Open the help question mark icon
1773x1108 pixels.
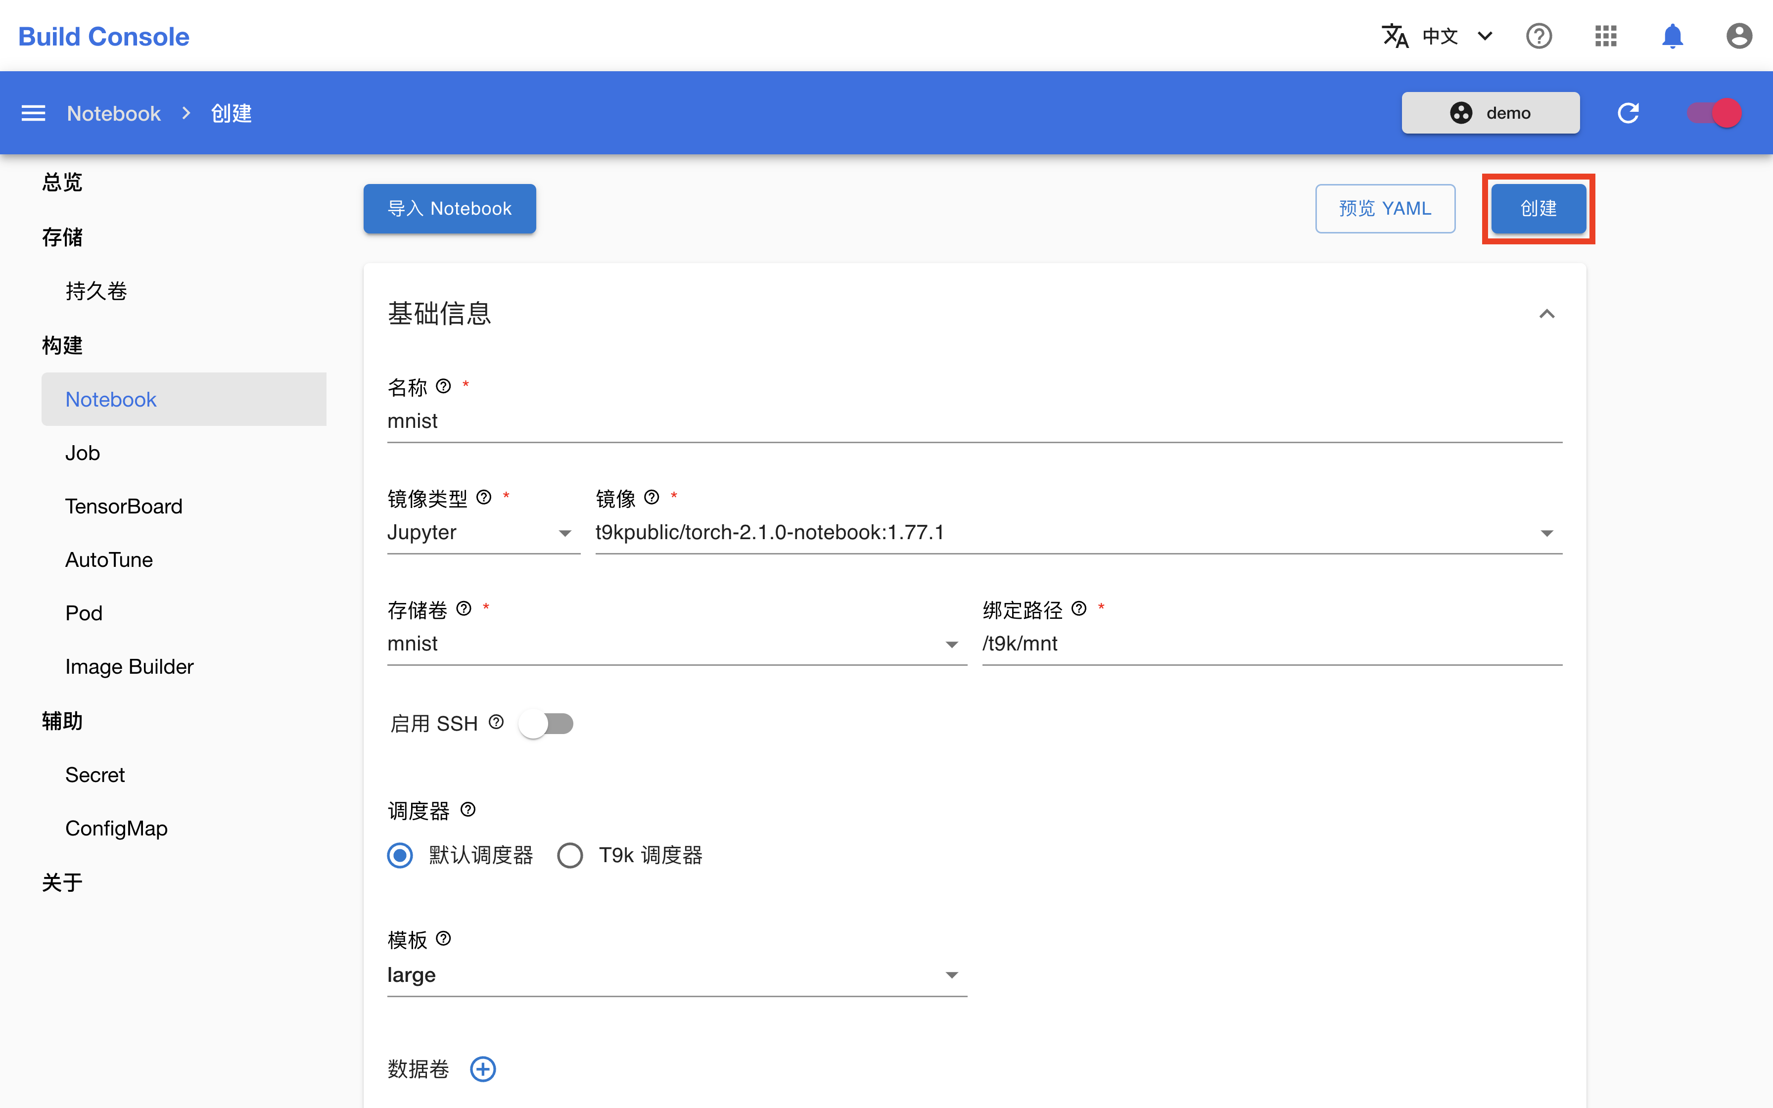(x=1539, y=36)
